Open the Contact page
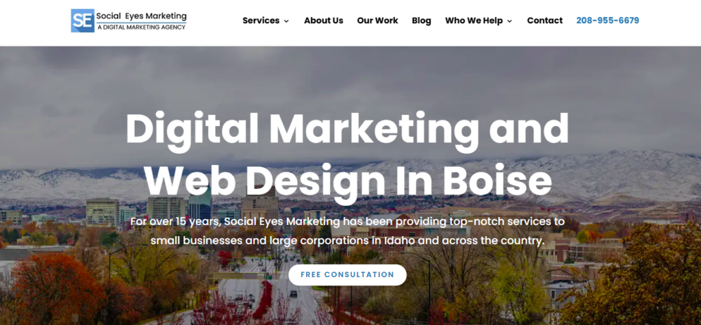Viewport: 701px width, 325px height. (x=544, y=21)
